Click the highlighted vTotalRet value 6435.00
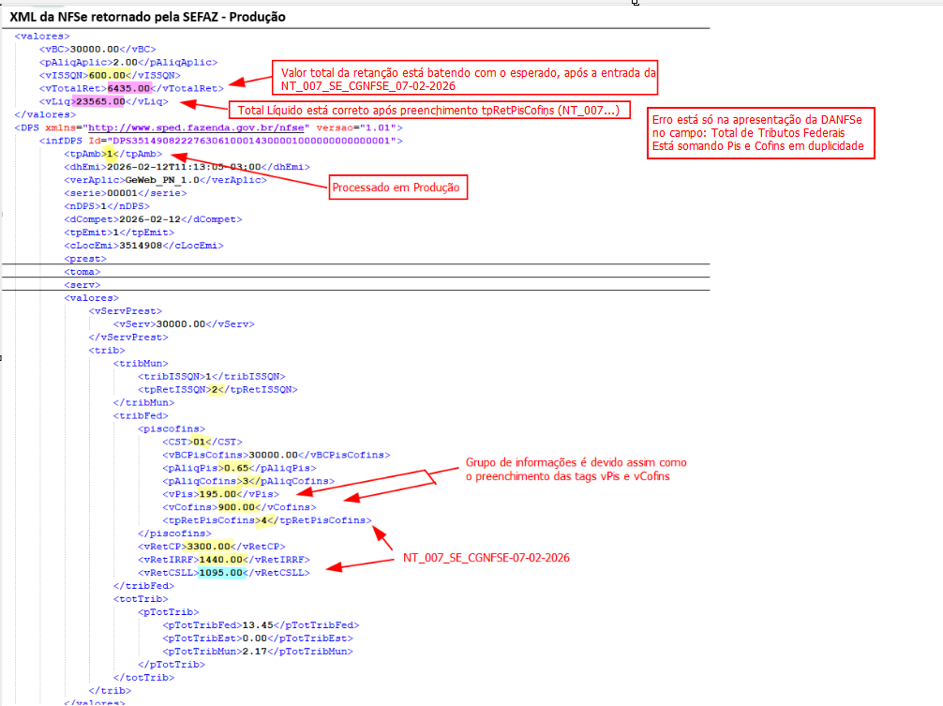The image size is (943, 706). click(127, 87)
